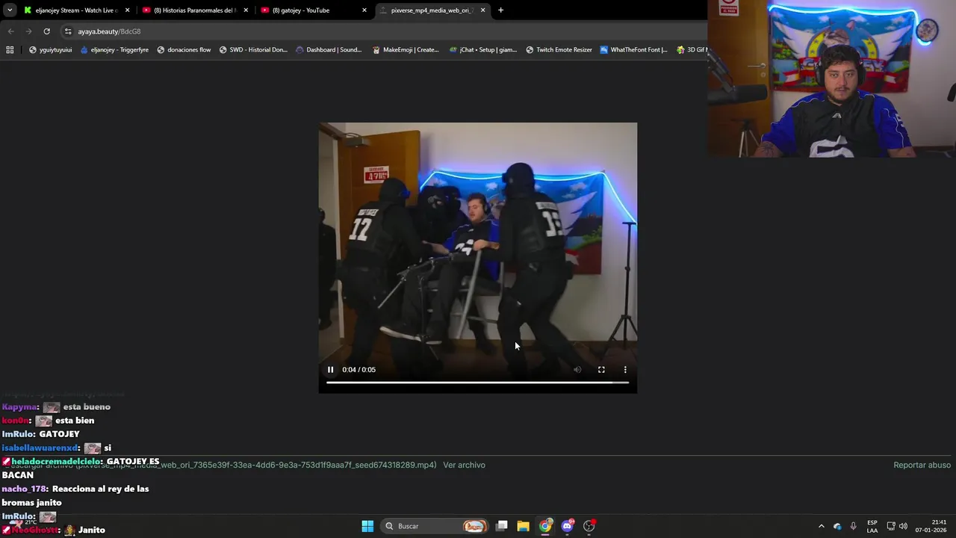Open the round red-badge app in the taskbar
The width and height of the screenshot is (956, 538).
(x=589, y=526)
